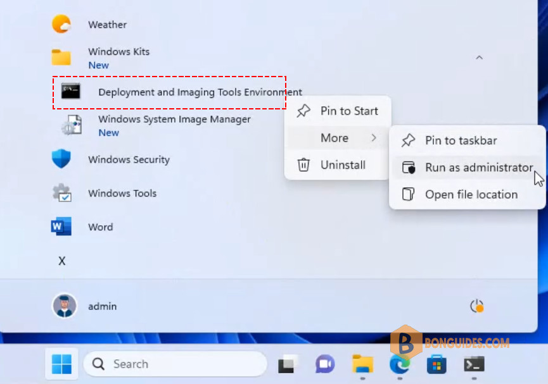
Task: Click the pin icon beside Pin to Start
Action: (303, 111)
